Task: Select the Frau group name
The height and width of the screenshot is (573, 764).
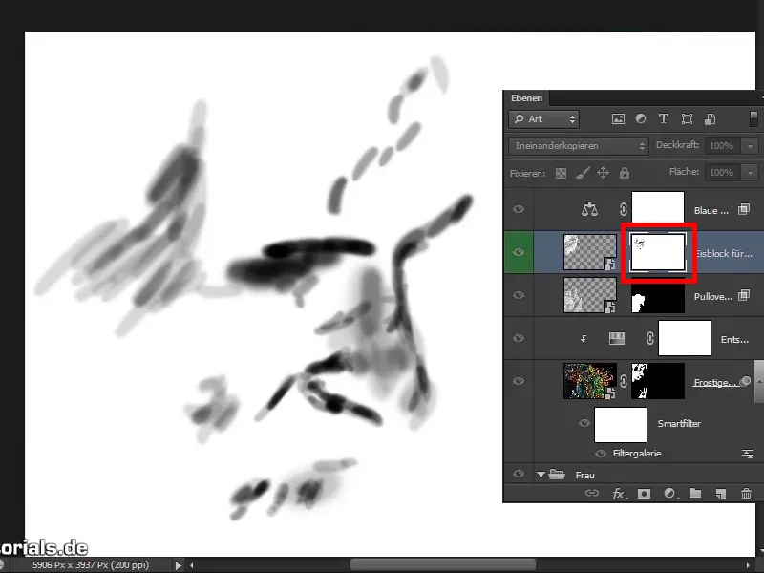Action: pyautogui.click(x=584, y=475)
